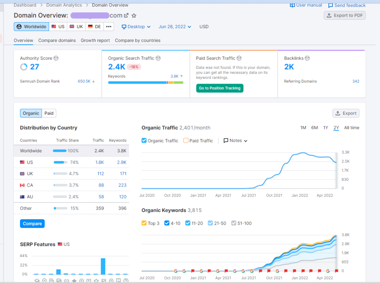The width and height of the screenshot is (380, 283).
Task: Open the 342 Referring Domains link
Action: coord(356,81)
